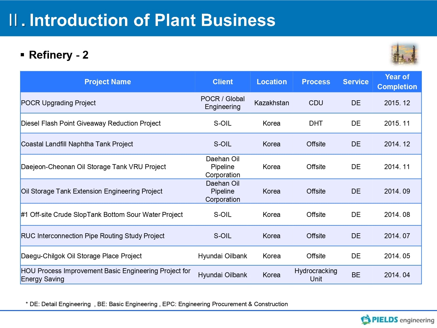Click the '2014. 04' completion cell

point(397,275)
